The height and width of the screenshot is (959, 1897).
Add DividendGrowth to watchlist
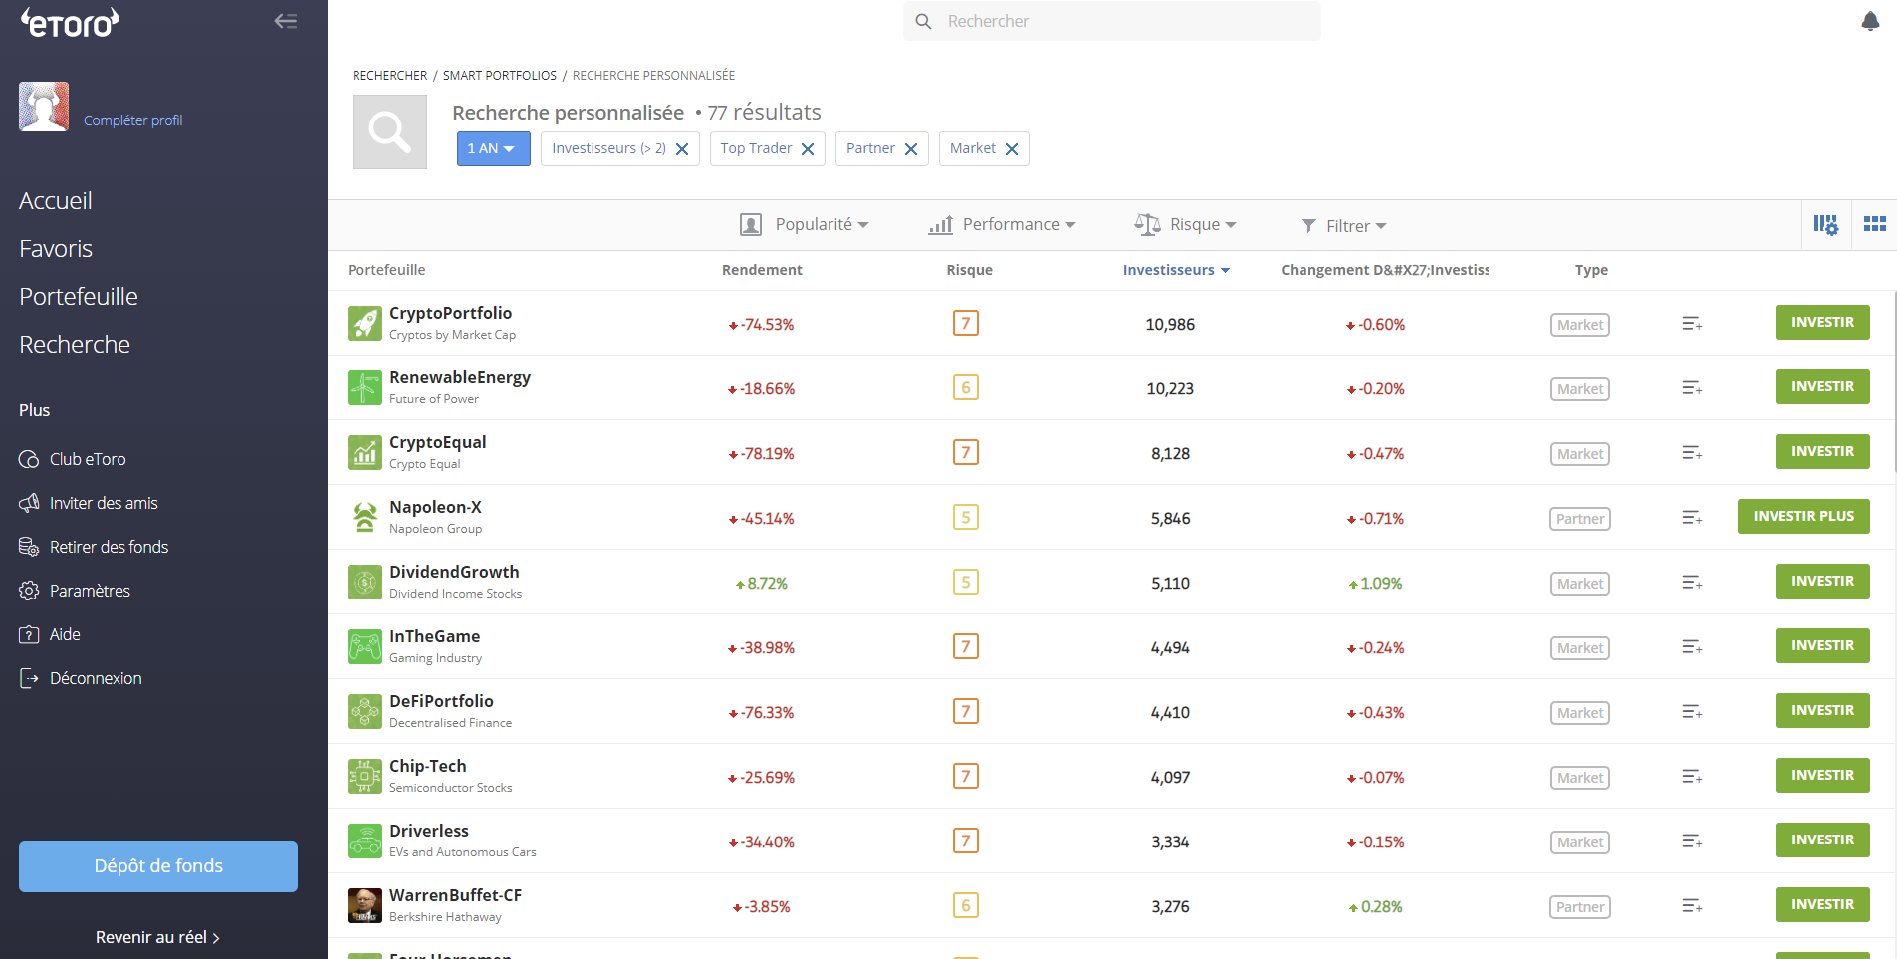click(1692, 583)
